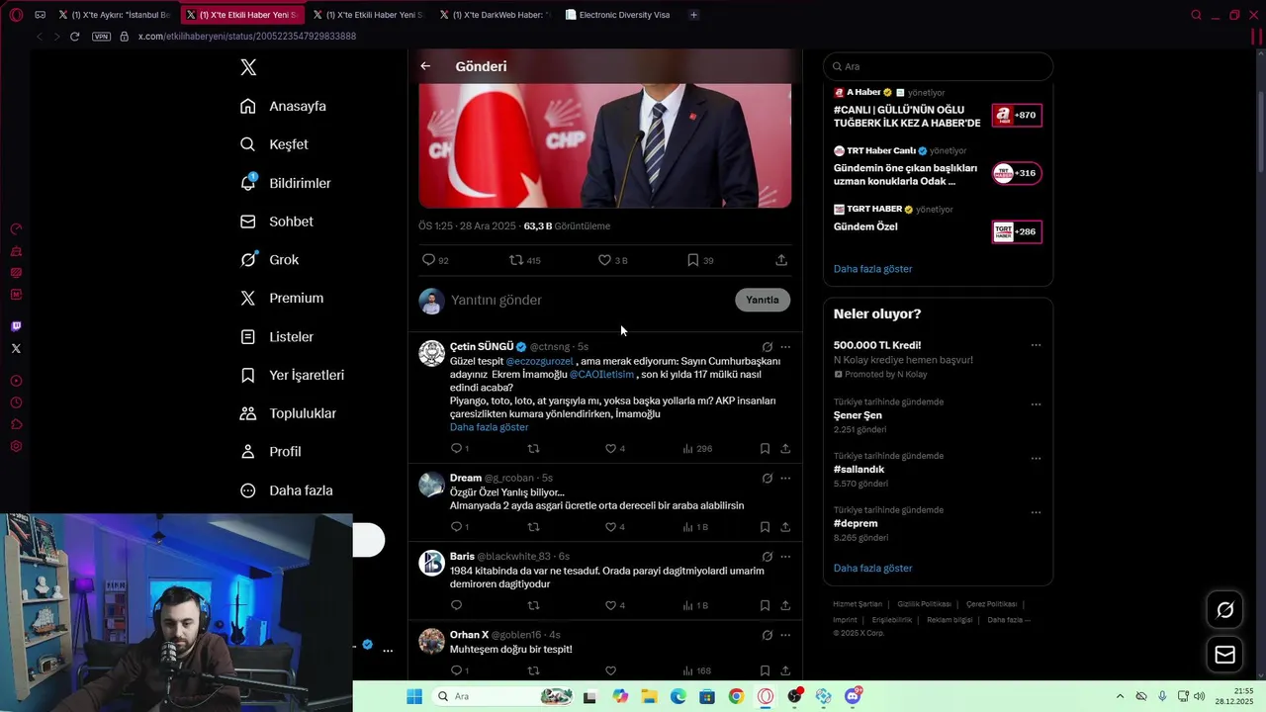Click the reply icon with 92 replies
This screenshot has height=712, width=1266.
(428, 260)
